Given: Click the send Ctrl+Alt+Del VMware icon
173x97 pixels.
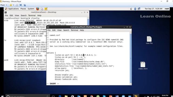Looking at the screenshot, I should 17,5.
